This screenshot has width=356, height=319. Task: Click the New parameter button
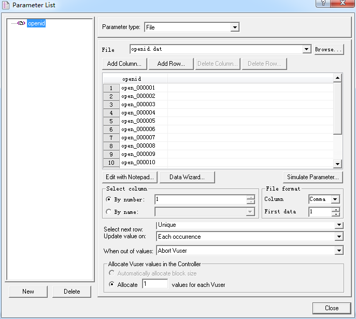pos(28,292)
